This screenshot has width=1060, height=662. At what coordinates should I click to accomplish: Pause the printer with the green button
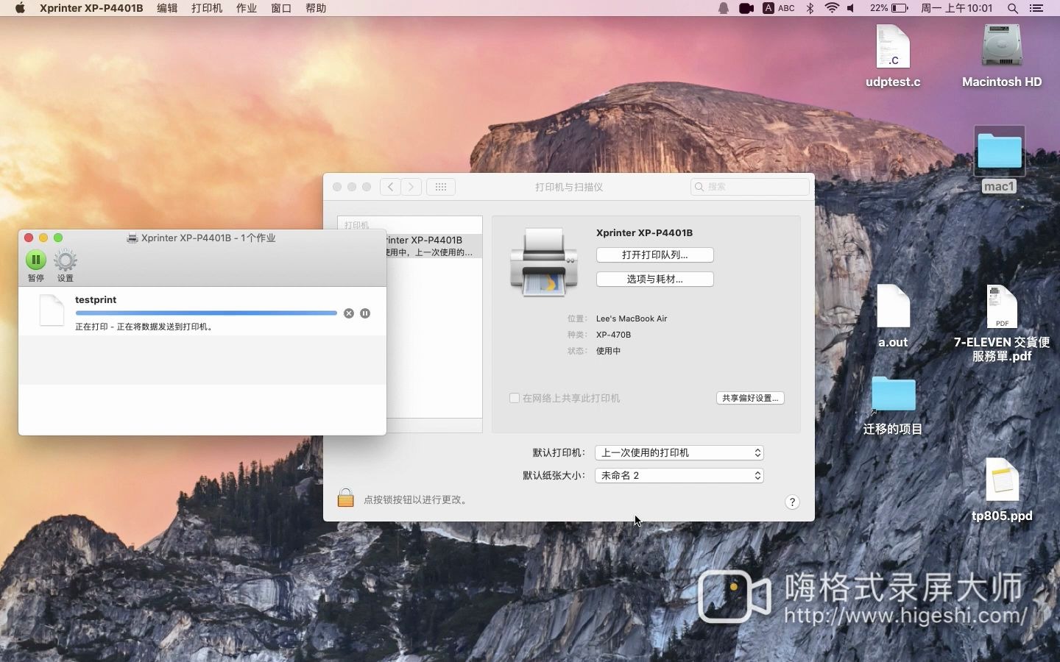pyautogui.click(x=35, y=260)
